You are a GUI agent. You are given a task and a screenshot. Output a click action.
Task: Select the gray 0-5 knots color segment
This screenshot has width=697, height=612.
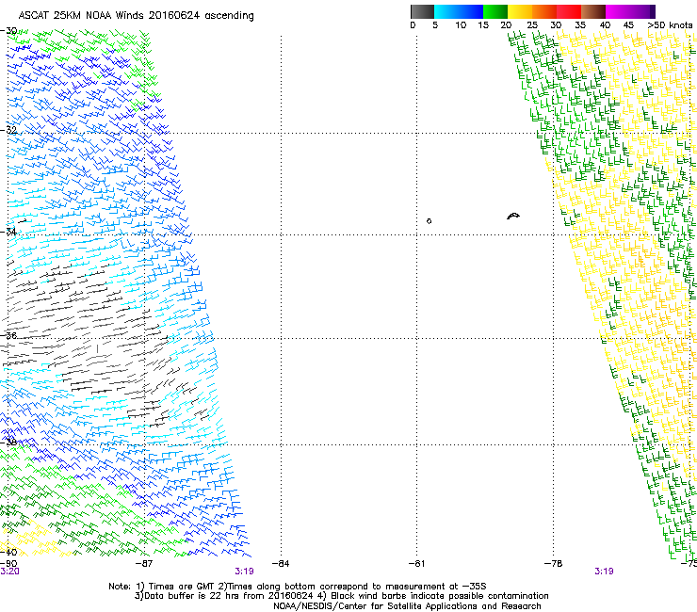(422, 11)
